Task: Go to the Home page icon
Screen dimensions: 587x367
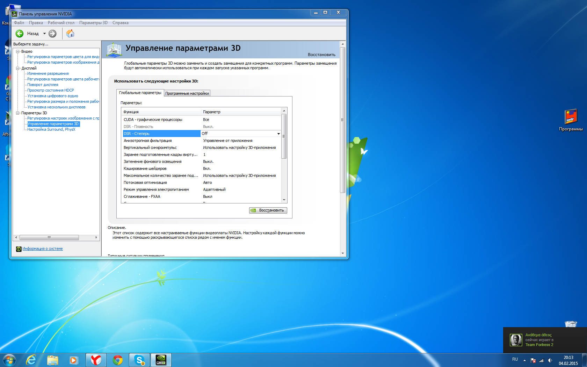Action: tap(70, 34)
